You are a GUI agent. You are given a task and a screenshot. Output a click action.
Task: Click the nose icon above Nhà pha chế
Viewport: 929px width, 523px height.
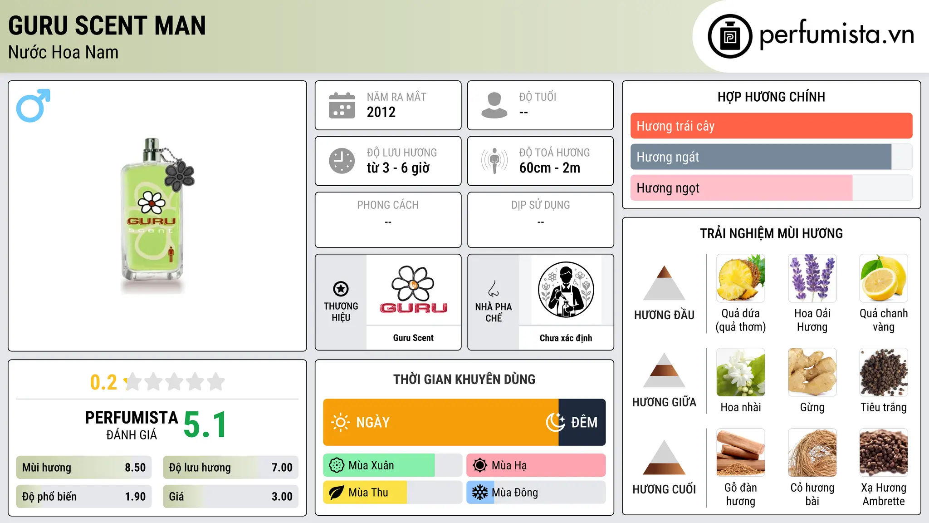click(494, 288)
